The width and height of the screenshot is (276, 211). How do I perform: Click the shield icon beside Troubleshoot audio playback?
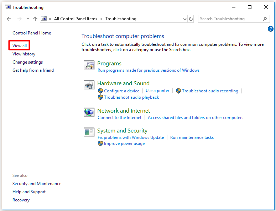(x=100, y=97)
